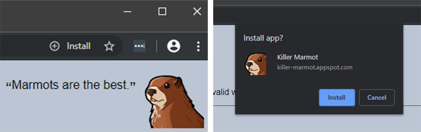Screen dimensions: 421x132
Task: Open the user profile avatar
Action: (174, 46)
